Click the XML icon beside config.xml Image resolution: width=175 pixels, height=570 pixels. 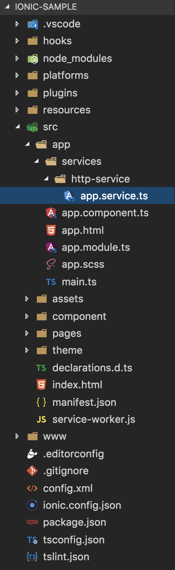pos(32,488)
